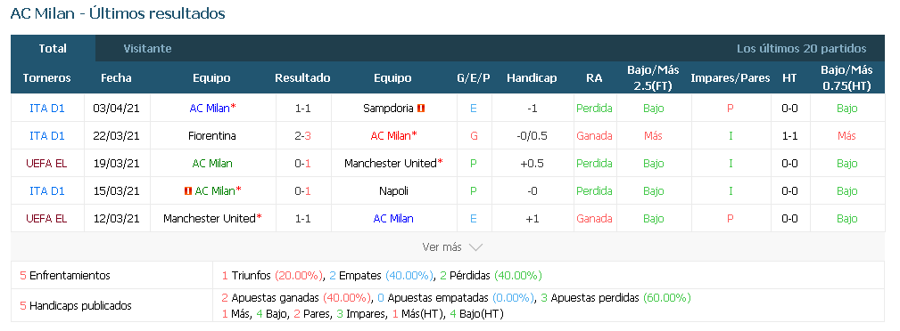Switch to the Total tab
The height and width of the screenshot is (331, 900).
click(53, 49)
